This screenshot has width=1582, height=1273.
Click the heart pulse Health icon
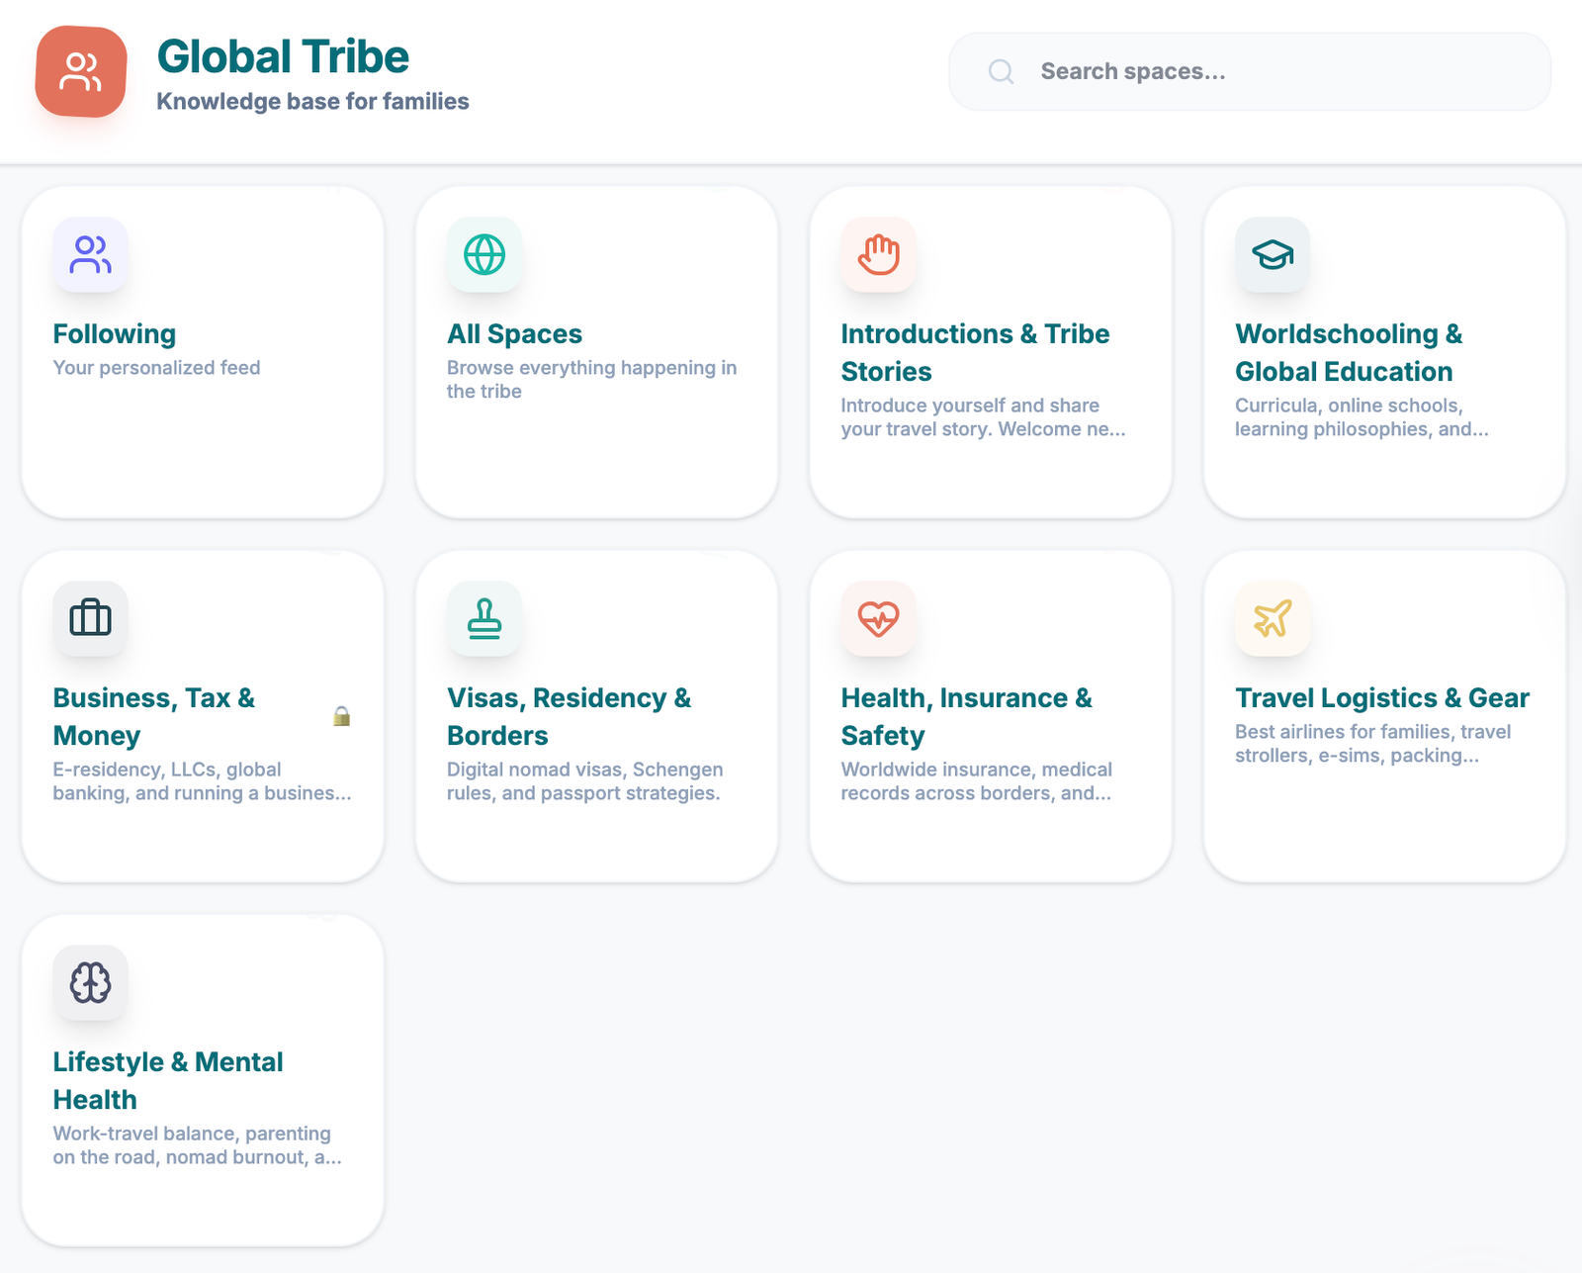click(x=879, y=618)
